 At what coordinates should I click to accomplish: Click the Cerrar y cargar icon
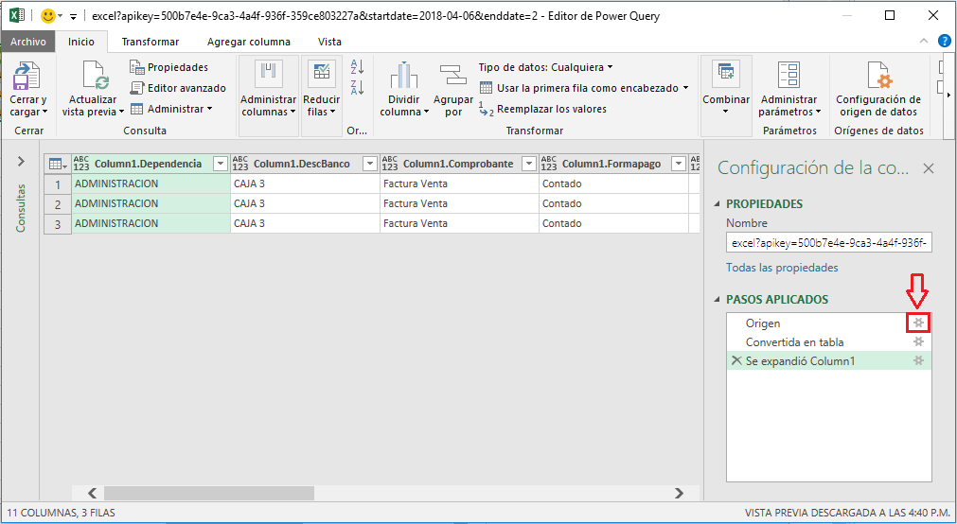pyautogui.click(x=27, y=76)
